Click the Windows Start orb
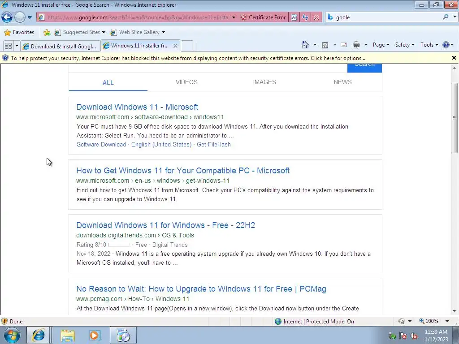The image size is (459, 344). tap(12, 335)
